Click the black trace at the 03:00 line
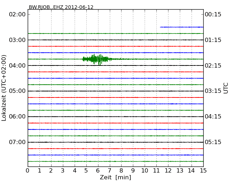Image resolution: width=231 pixels, height=185 pixels. coord(116,40)
